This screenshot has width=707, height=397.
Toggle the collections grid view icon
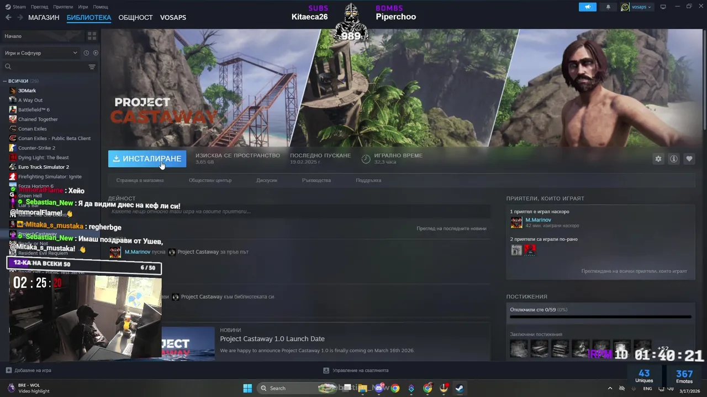point(92,36)
